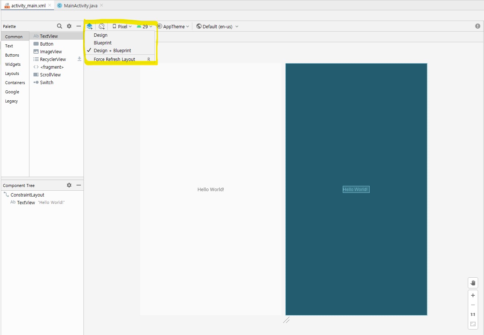Open the API 29 version dropdown

click(x=144, y=26)
